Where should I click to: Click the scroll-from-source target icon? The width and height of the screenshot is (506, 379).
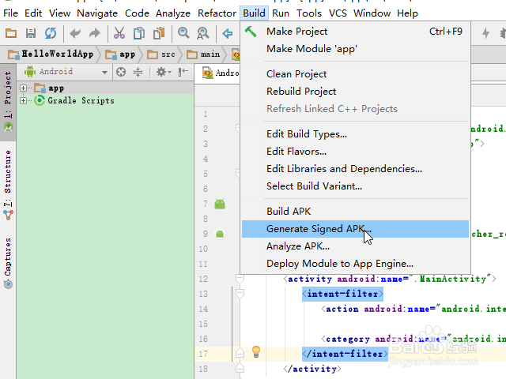tap(121, 72)
